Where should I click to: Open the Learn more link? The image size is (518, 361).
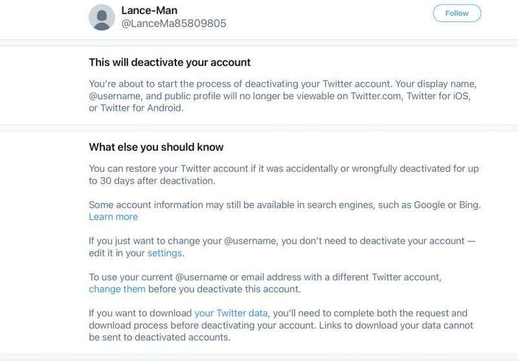113,217
